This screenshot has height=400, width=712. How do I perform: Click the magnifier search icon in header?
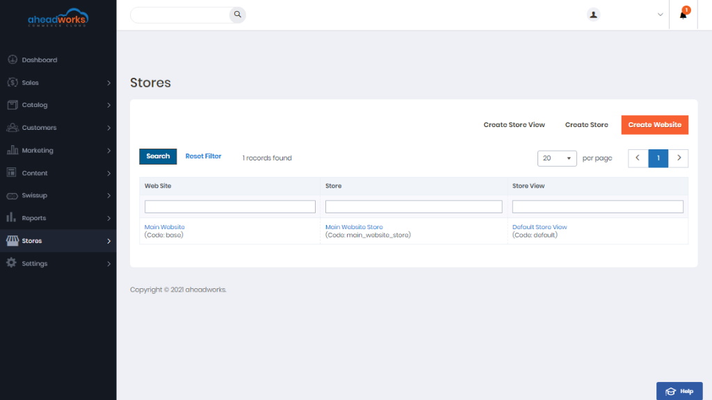click(x=238, y=15)
